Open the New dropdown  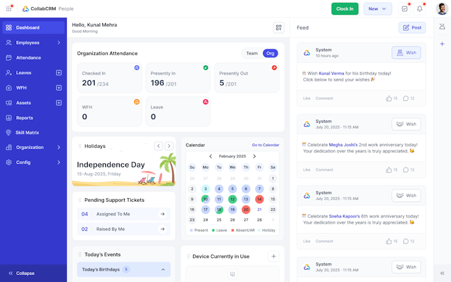377,9
